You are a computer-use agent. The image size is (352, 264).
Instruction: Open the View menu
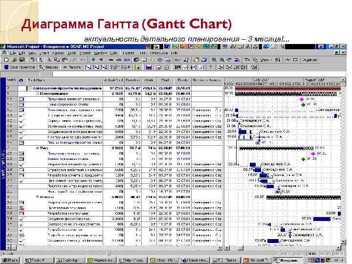pyautogui.click(x=32, y=53)
